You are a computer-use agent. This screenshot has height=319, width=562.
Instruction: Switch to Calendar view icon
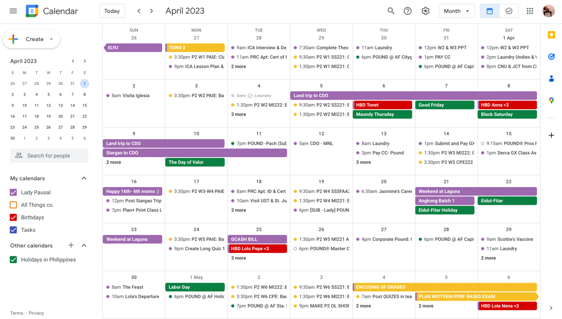tap(490, 11)
